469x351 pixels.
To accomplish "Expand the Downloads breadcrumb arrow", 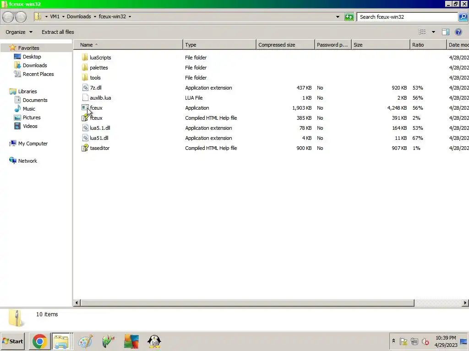I will (95, 17).
